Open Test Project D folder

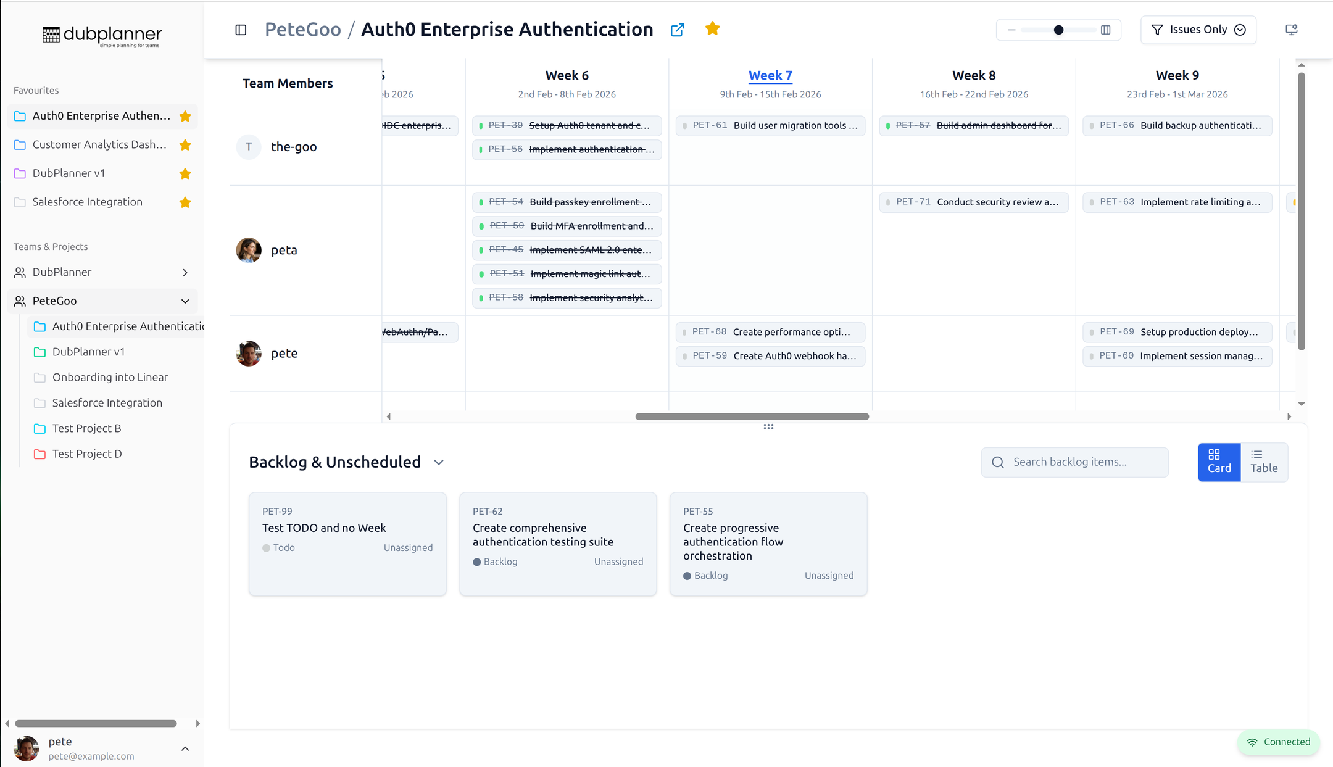coord(87,454)
